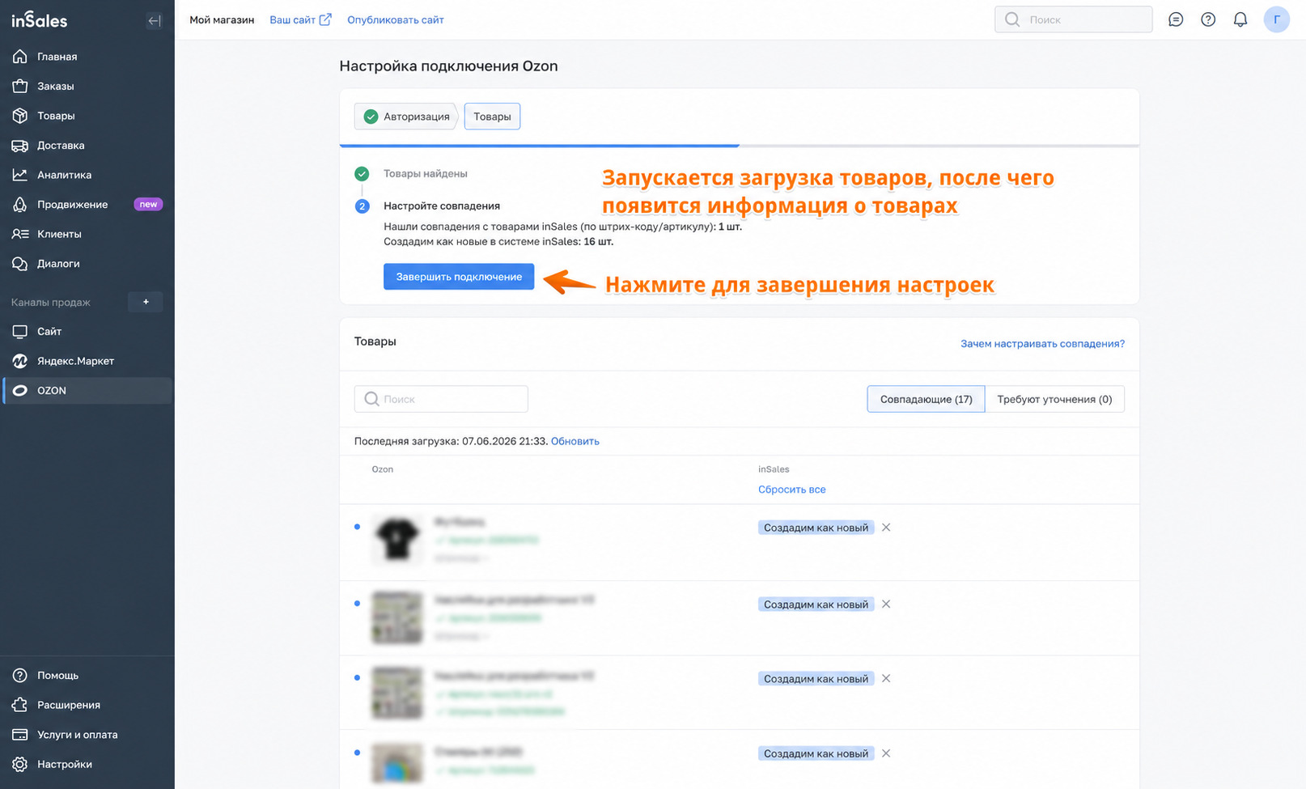Open messages icon in top bar
Screen dimensions: 1306x789
pos(1176,19)
